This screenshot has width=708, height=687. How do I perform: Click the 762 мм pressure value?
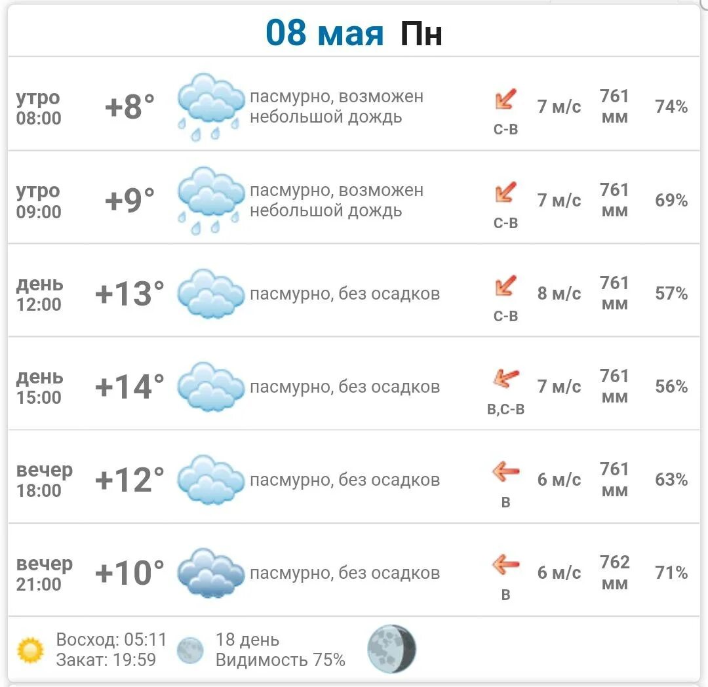pos(614,573)
